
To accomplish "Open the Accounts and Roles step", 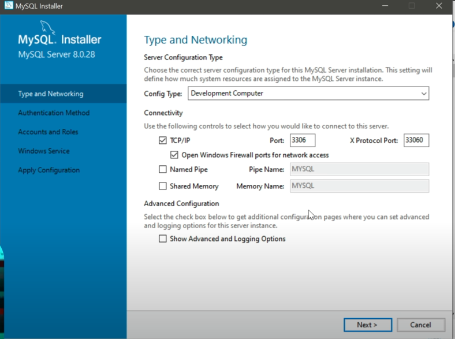I will click(x=48, y=132).
